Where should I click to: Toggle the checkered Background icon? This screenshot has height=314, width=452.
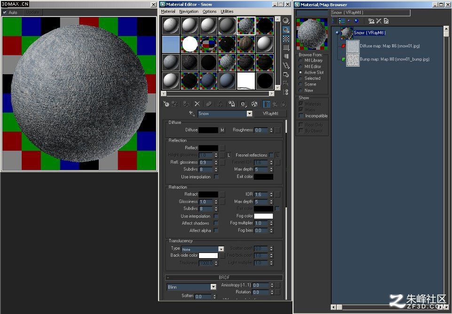click(285, 38)
